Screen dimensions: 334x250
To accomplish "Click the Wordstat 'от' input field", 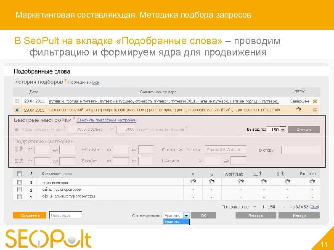I will click(x=121, y=150).
